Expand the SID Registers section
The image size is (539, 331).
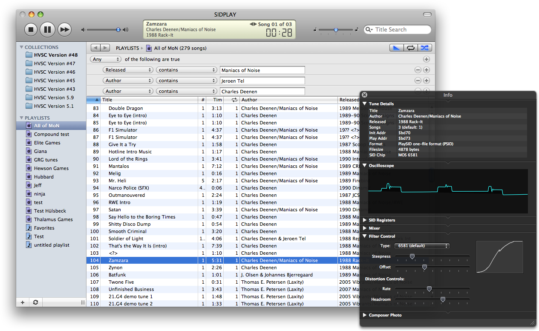tap(365, 220)
